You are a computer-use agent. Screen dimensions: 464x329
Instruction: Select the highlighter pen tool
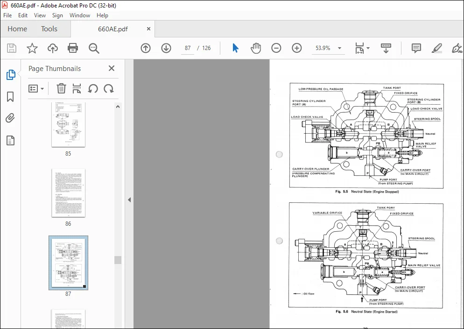coord(437,48)
